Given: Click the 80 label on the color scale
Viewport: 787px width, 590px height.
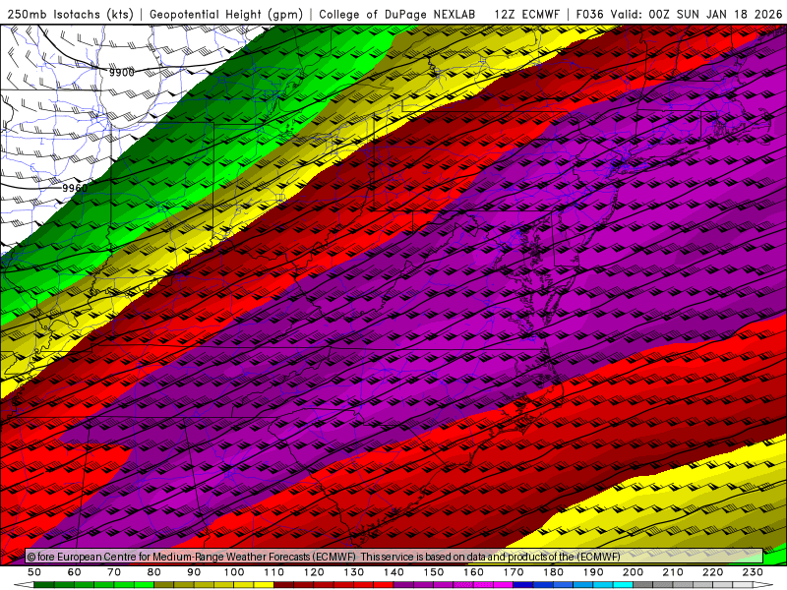Looking at the screenshot, I should 154,572.
